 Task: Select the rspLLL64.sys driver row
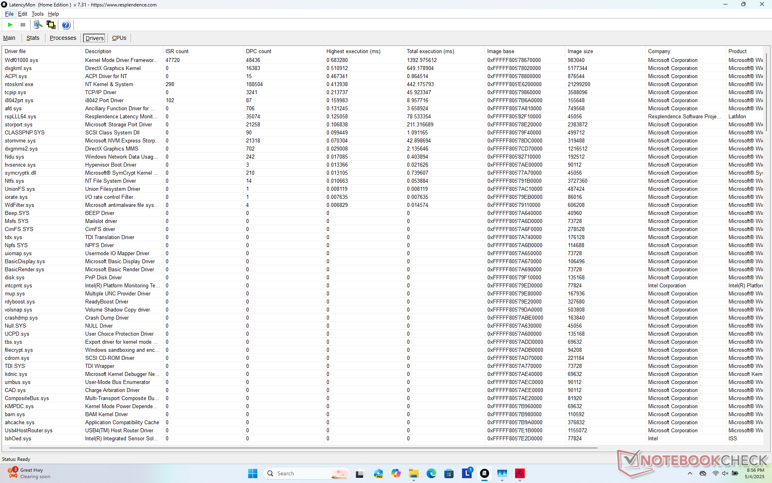pos(383,116)
